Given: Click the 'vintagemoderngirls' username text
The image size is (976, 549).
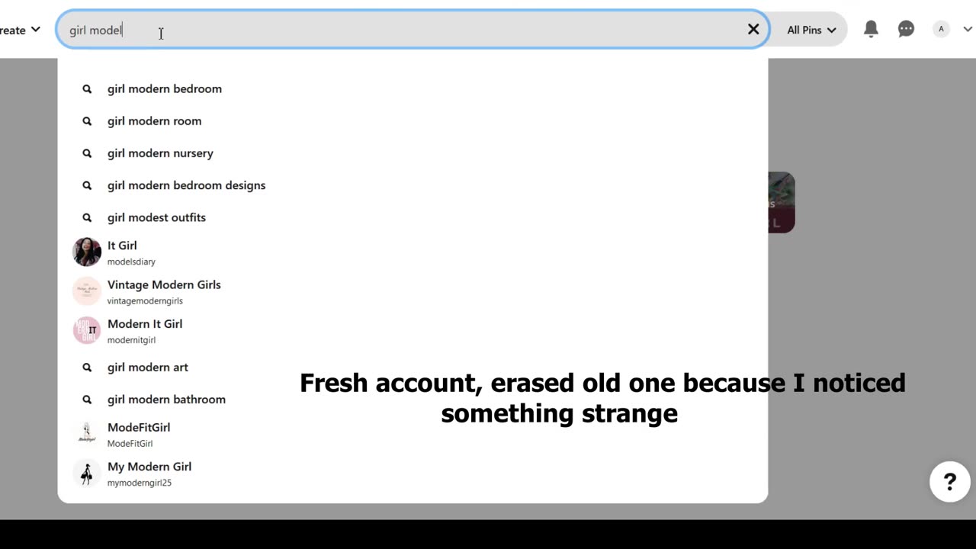Looking at the screenshot, I should (x=145, y=301).
